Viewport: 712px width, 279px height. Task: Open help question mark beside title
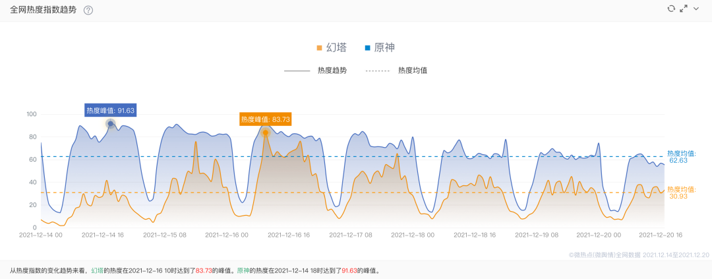point(88,11)
